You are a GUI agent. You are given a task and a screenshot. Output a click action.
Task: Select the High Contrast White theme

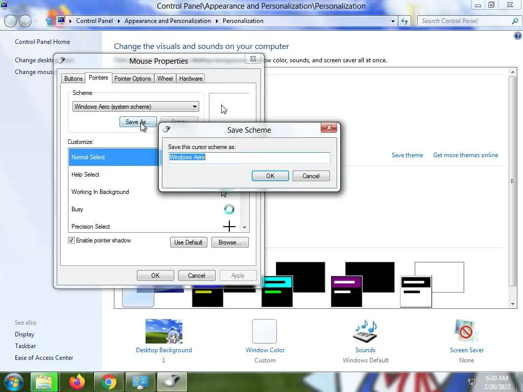pos(432,284)
